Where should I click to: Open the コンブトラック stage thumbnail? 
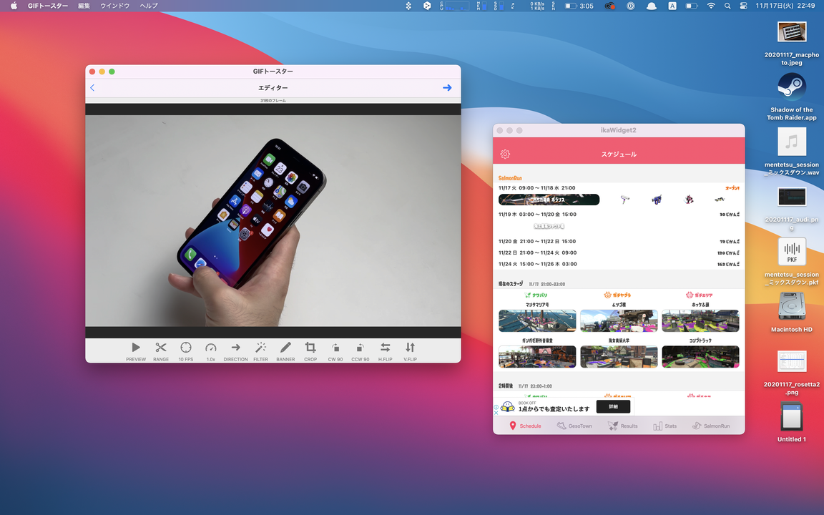pyautogui.click(x=700, y=357)
